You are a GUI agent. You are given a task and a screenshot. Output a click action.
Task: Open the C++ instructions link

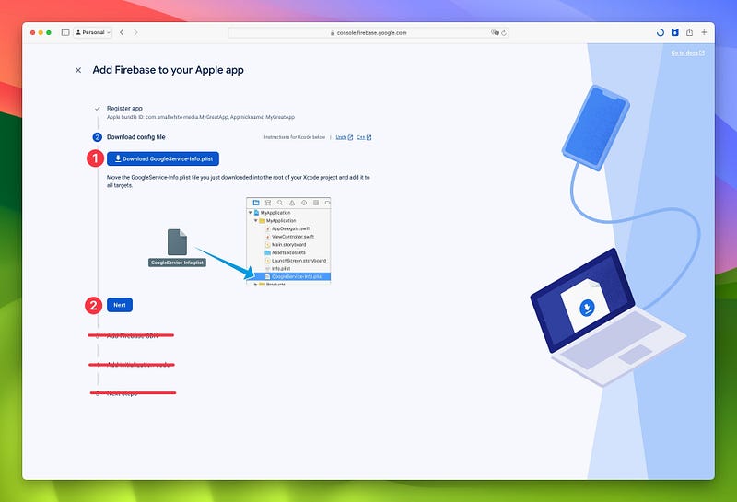[x=364, y=137]
